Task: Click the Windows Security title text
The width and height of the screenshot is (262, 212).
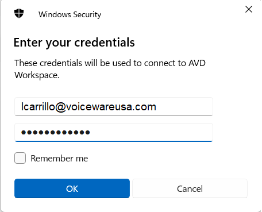Action: (70, 14)
